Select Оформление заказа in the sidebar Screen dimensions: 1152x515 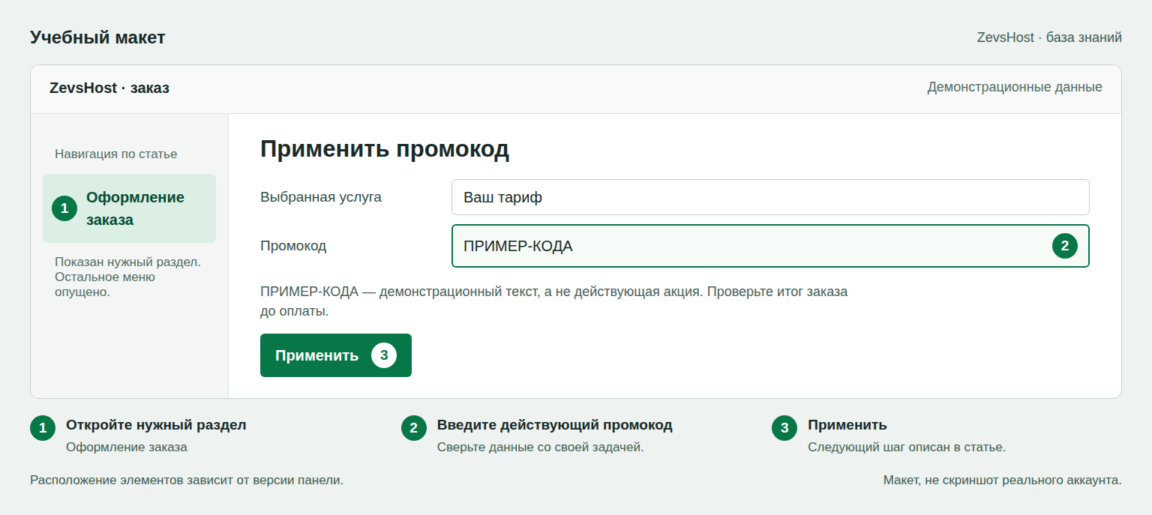[129, 208]
